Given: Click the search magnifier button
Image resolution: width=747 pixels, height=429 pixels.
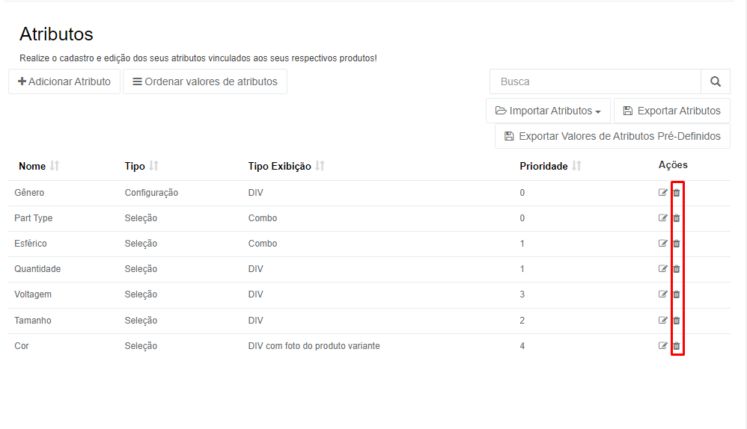Looking at the screenshot, I should [x=716, y=81].
